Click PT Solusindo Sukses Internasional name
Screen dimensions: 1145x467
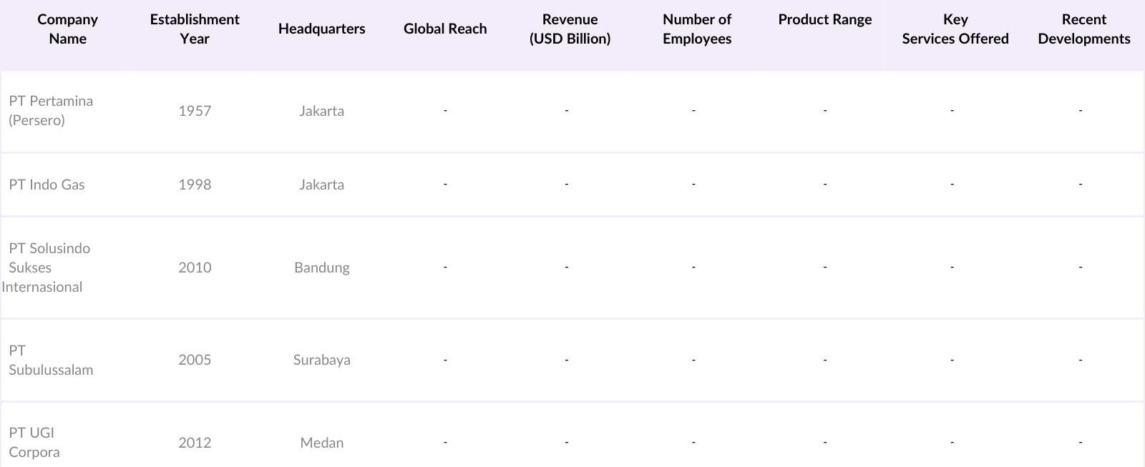47,267
